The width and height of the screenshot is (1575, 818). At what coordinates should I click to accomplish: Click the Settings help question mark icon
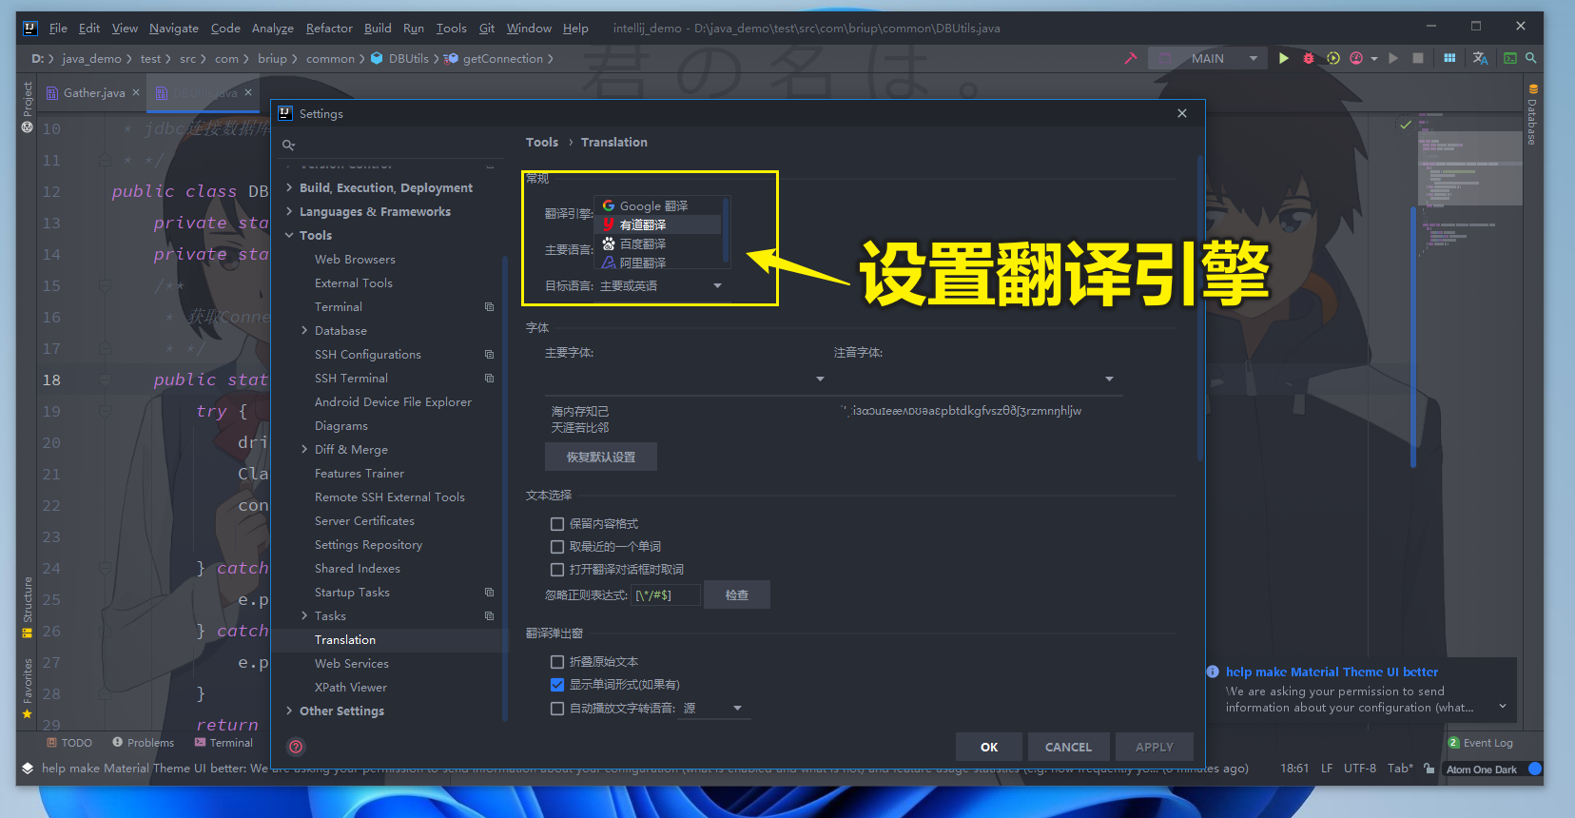pos(296,747)
